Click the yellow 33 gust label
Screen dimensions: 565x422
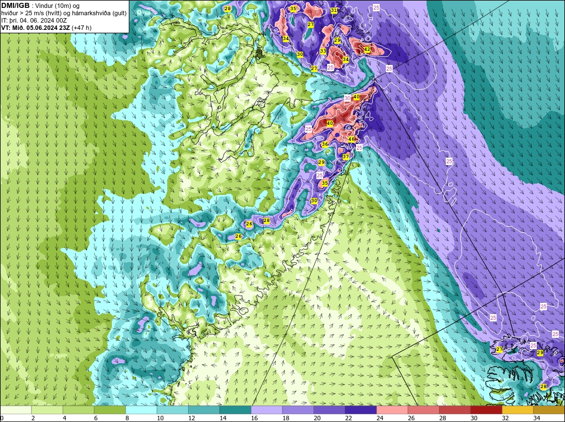pyautogui.click(x=323, y=51)
